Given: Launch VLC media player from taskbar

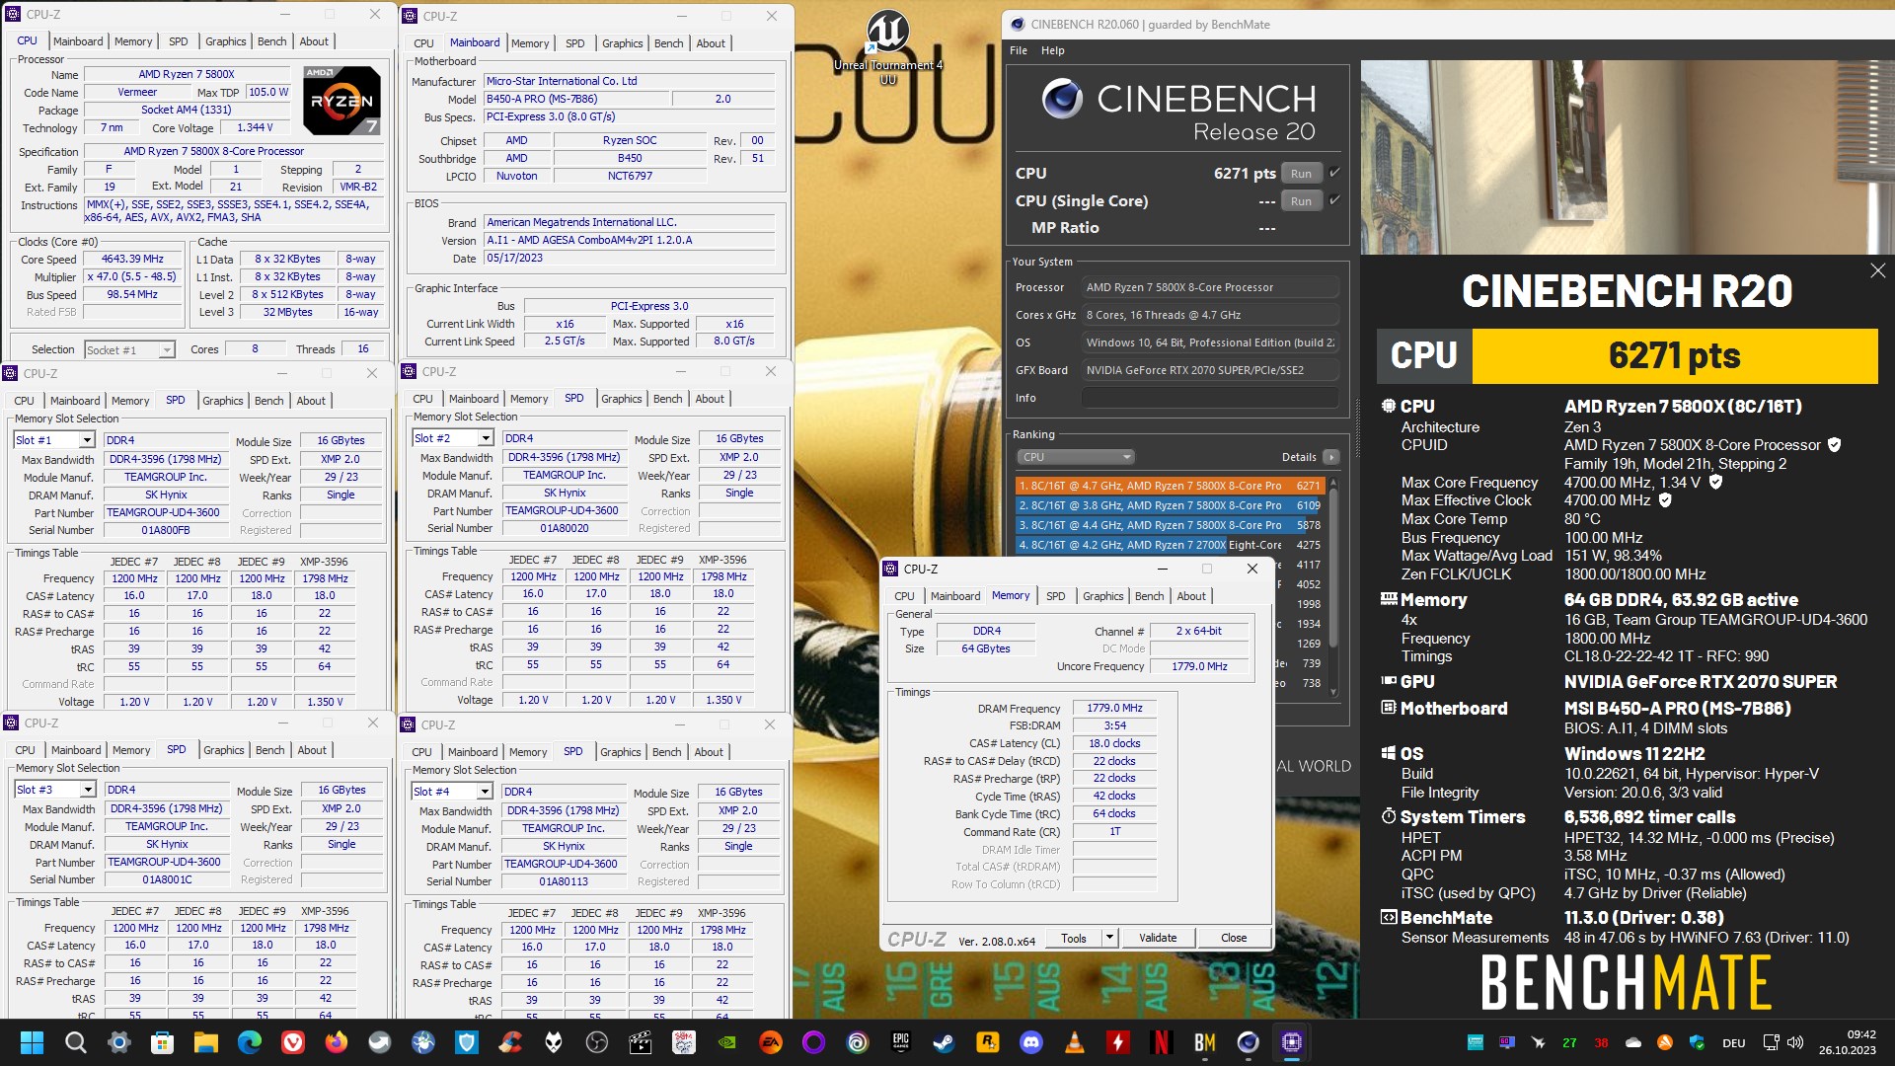Looking at the screenshot, I should pos(1074,1042).
